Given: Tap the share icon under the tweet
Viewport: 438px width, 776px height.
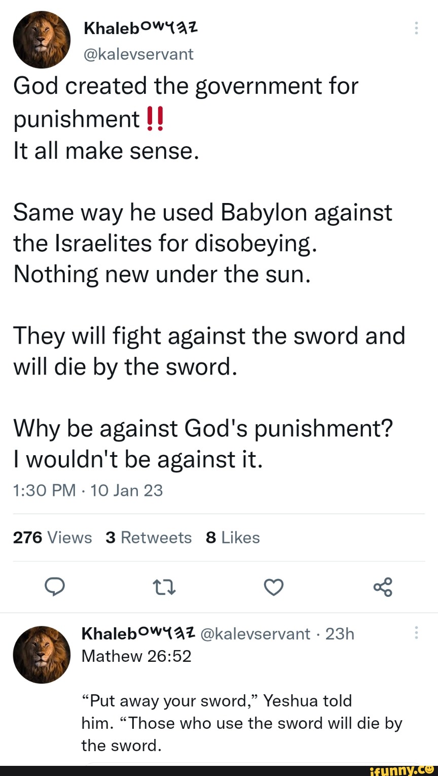Looking at the screenshot, I should point(383,587).
